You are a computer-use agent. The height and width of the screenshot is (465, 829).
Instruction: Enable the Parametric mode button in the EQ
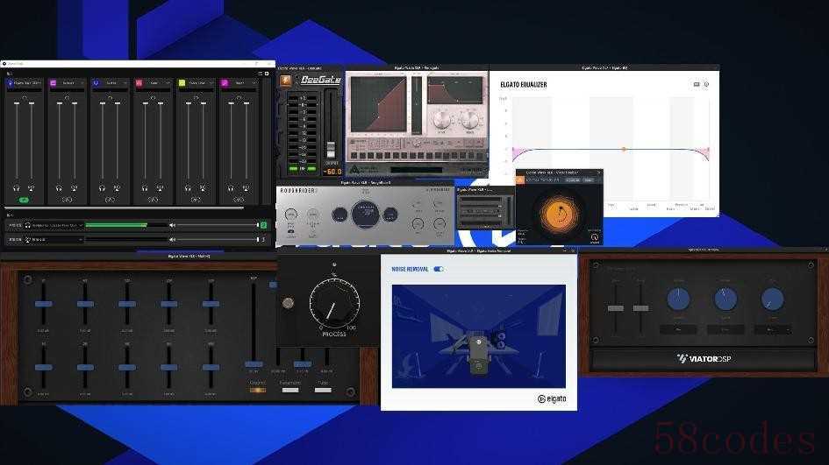(290, 390)
